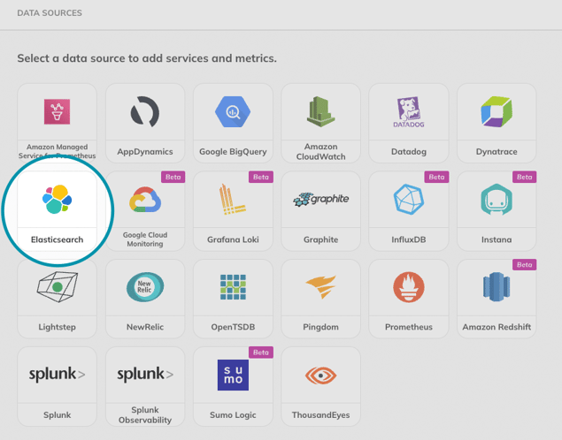The width and height of the screenshot is (562, 440).
Task: Select the InfluxDB label
Action: [409, 239]
